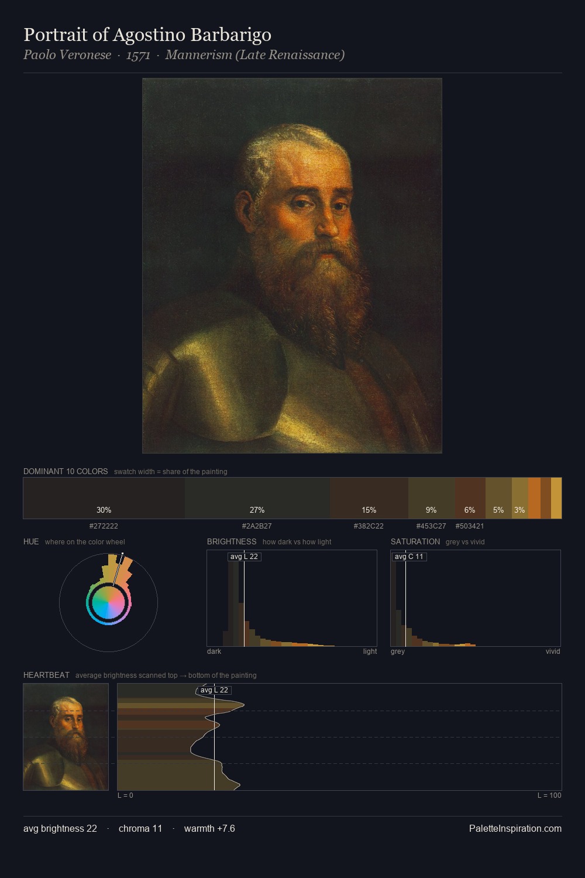This screenshot has width=585, height=878.
Task: Click 'avg brightness 22' in the footer
Action: click(60, 829)
